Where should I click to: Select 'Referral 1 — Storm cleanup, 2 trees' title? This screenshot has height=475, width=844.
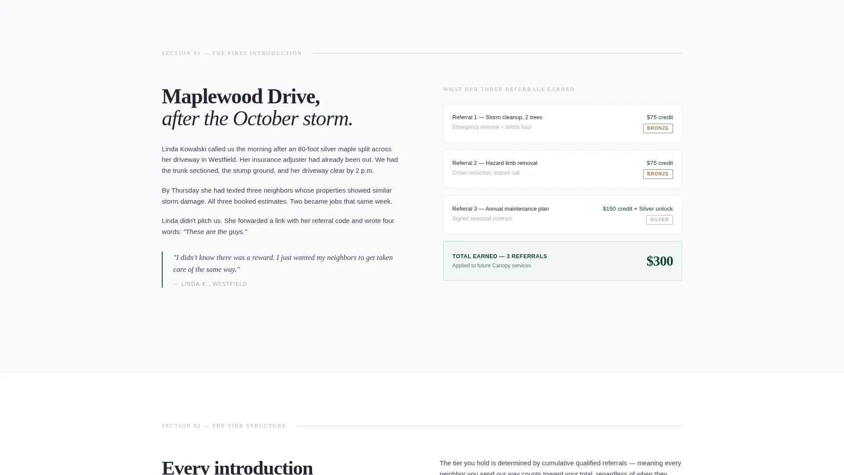point(497,117)
